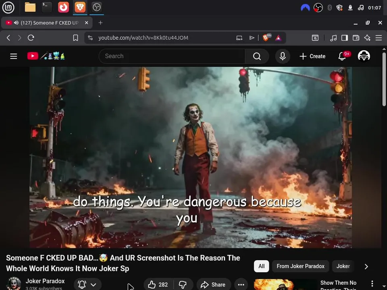Open Brave Rewards triangle icon
387x290 pixels.
pos(278,38)
